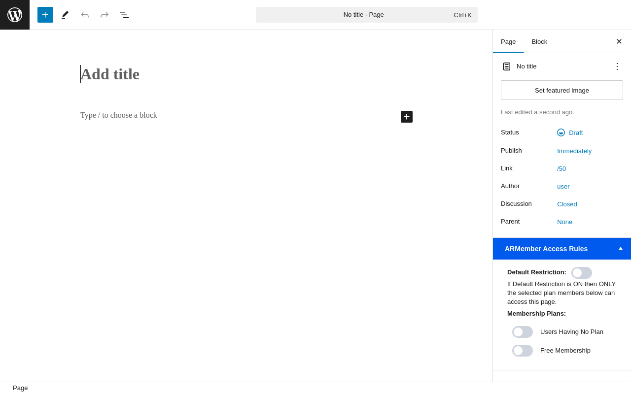Open the block inserter plus button

coord(45,15)
